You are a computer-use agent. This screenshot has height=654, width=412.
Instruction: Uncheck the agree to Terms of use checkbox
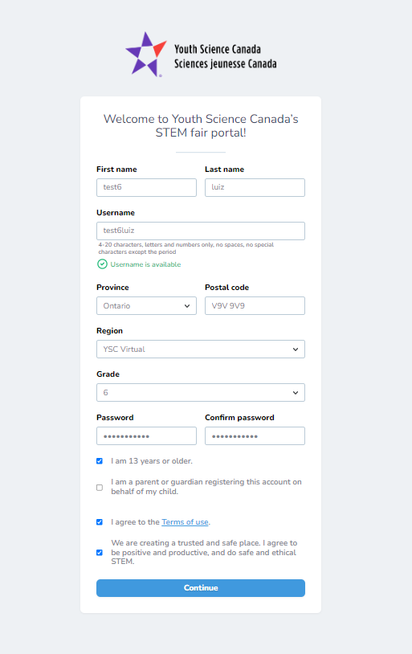coord(100,521)
